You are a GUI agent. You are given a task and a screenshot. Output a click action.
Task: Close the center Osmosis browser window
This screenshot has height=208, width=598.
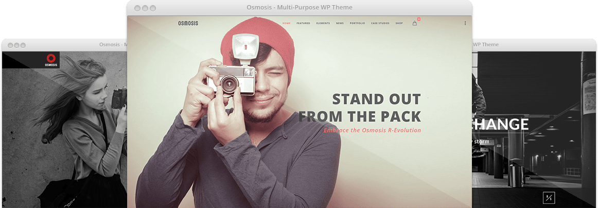(x=137, y=8)
